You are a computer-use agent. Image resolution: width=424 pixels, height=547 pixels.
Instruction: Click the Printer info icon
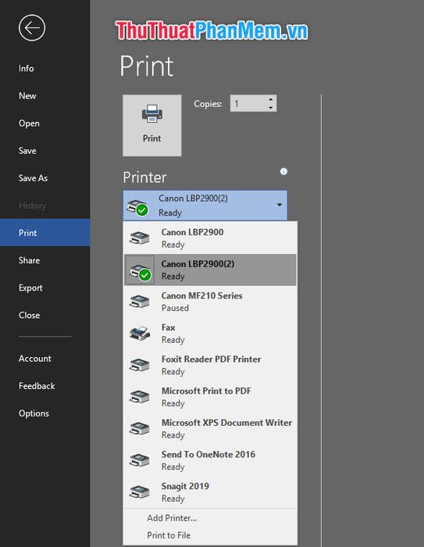[x=283, y=171]
